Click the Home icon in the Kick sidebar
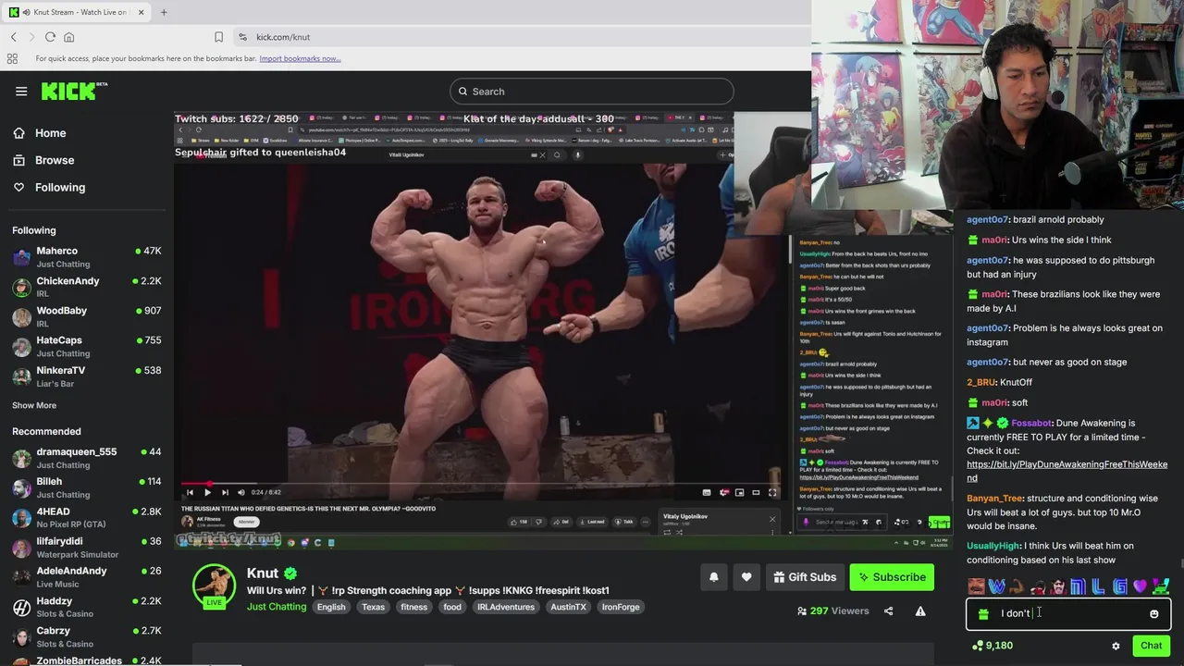Viewport: 1184px width, 666px height. pos(18,133)
